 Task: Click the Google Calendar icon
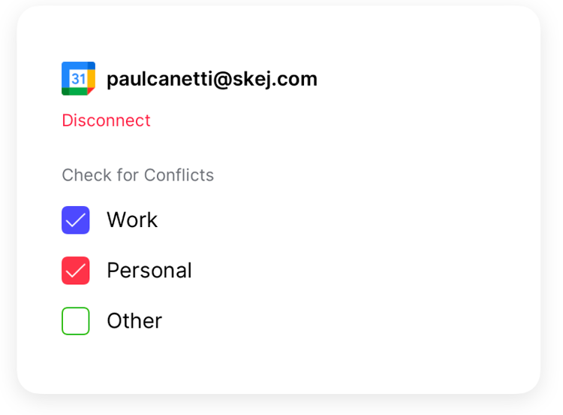(78, 78)
